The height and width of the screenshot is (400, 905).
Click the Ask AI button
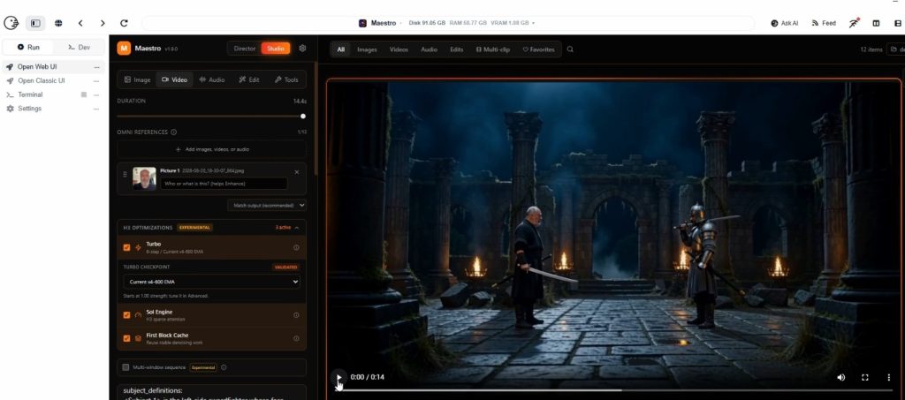coord(785,23)
